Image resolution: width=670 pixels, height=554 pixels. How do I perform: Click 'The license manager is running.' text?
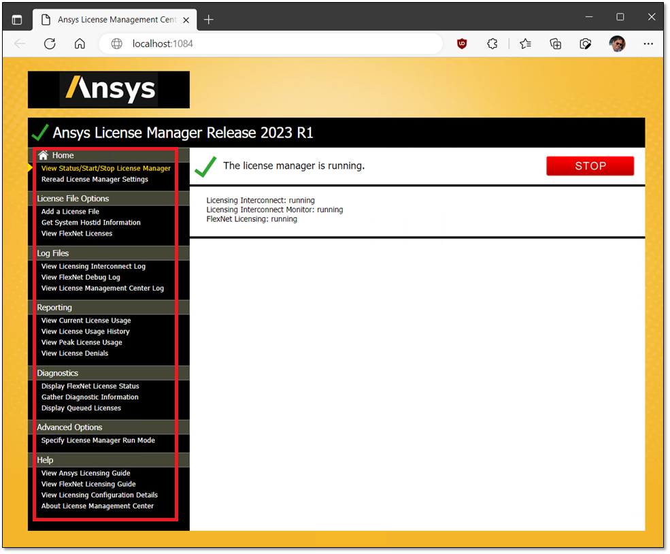pyautogui.click(x=294, y=166)
